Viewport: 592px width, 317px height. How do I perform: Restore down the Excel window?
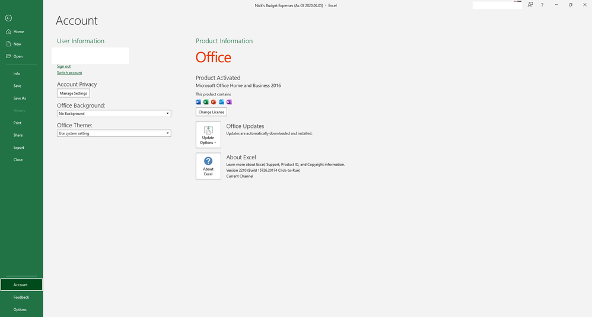571,5
